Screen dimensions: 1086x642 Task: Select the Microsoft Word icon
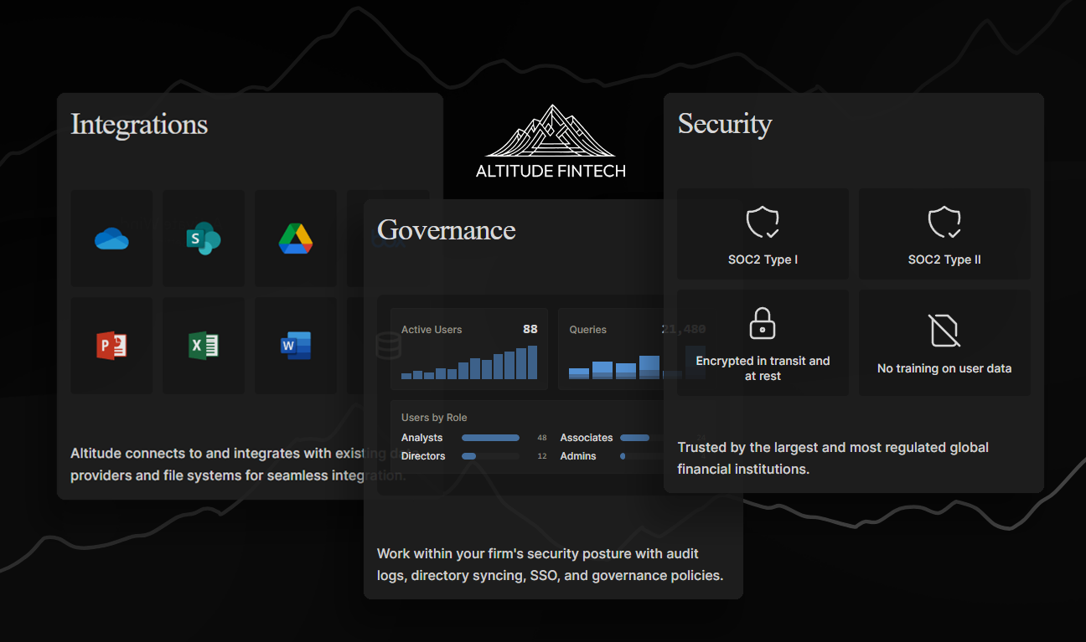tap(296, 345)
